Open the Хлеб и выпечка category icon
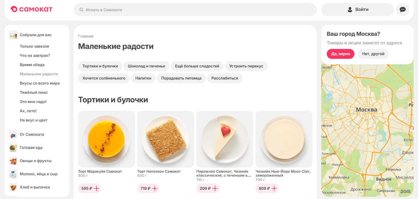 pyautogui.click(x=13, y=187)
